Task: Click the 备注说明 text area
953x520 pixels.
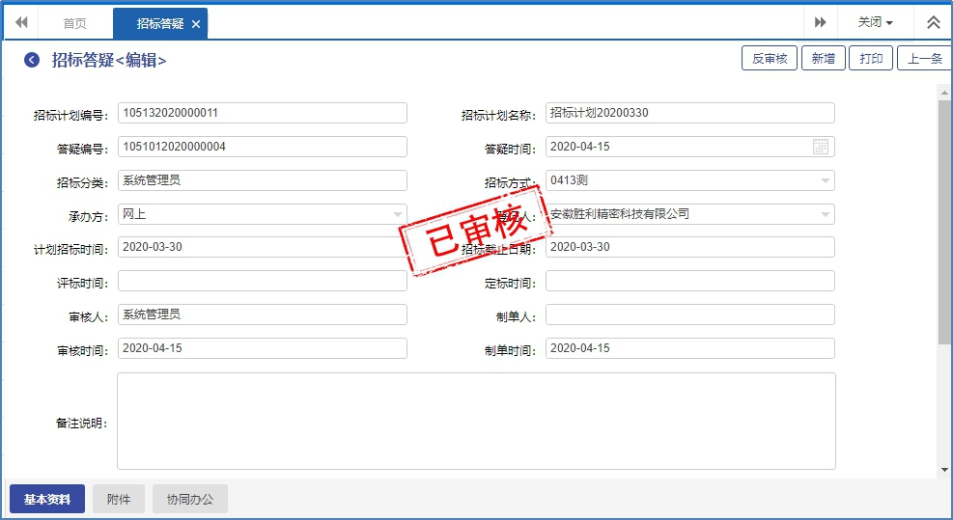Action: (x=476, y=421)
